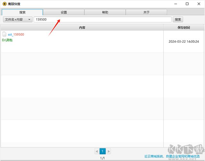Click the 内容 column header

[82, 28]
